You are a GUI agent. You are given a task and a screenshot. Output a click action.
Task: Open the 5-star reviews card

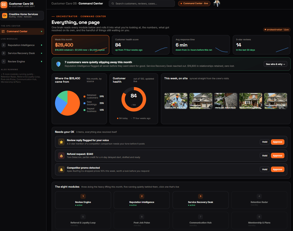261,45
